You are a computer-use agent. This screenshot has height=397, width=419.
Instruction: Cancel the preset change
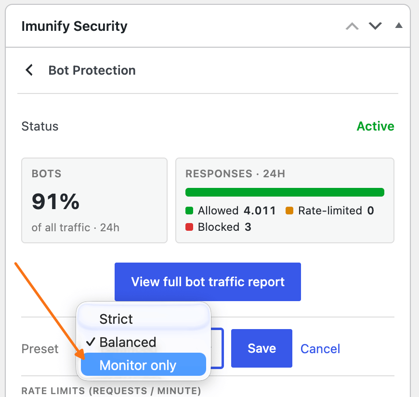point(320,349)
